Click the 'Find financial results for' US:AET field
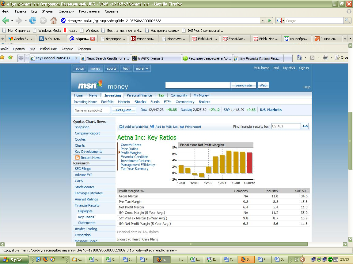353x264 pixels. tap(286, 126)
